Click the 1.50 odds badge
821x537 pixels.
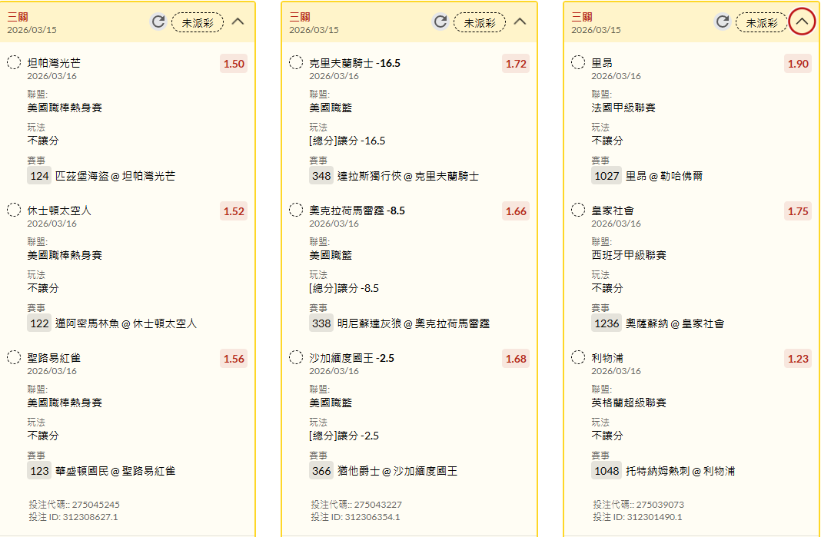pyautogui.click(x=234, y=64)
